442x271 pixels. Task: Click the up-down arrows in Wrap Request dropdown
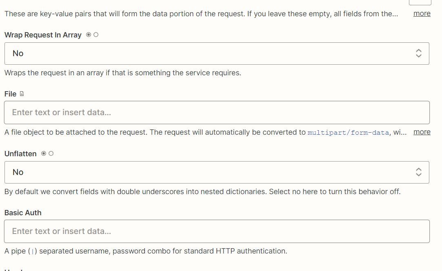click(418, 53)
